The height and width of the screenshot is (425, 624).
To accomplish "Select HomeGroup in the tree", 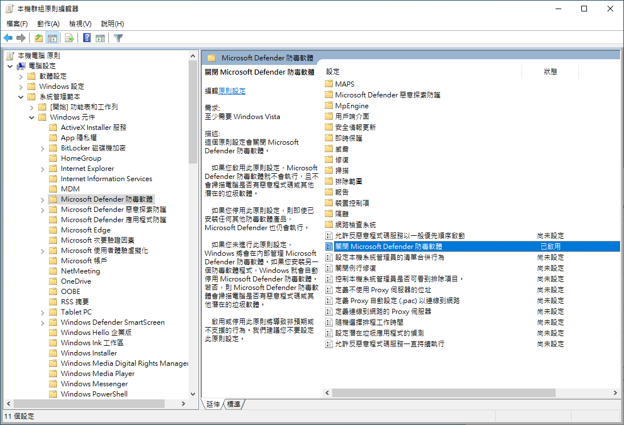I will click(x=81, y=158).
